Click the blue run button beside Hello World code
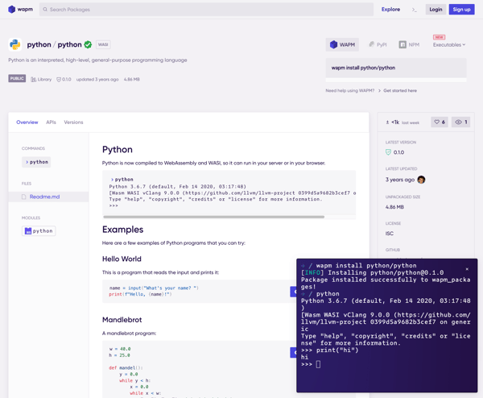Viewport: 483px width, 398px height. [294, 292]
